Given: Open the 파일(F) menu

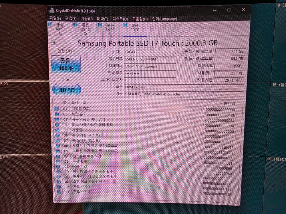Looking at the screenshot, I should [x=55, y=18].
